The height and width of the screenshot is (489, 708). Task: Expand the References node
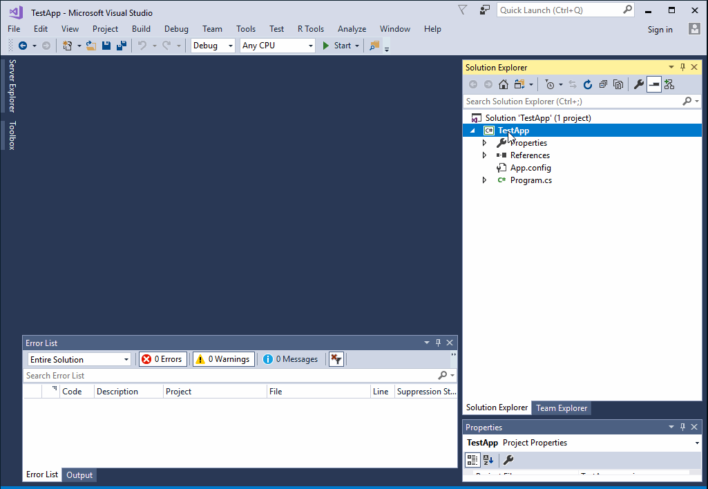484,155
